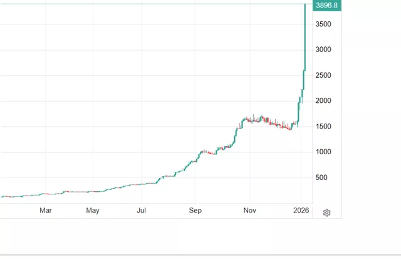Select the Sep label on time axis
401x259 pixels.
tap(195, 211)
